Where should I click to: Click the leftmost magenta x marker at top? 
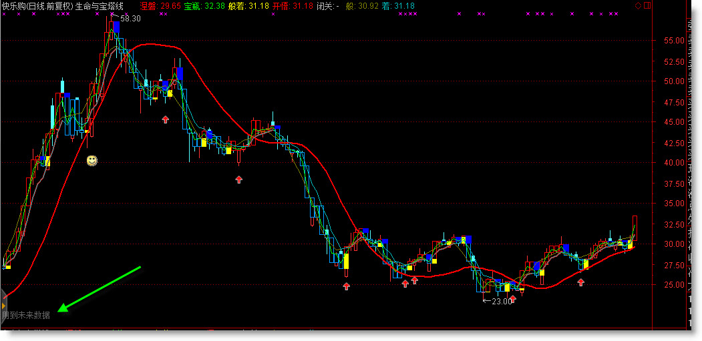[x=5, y=13]
